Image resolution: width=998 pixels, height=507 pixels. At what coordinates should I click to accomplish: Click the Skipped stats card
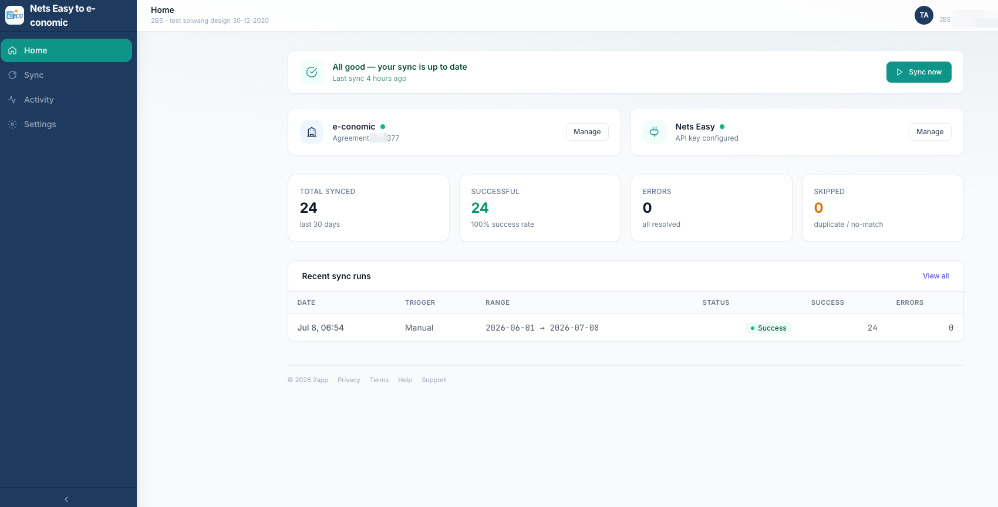point(883,208)
